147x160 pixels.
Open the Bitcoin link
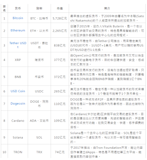pos(18,18)
